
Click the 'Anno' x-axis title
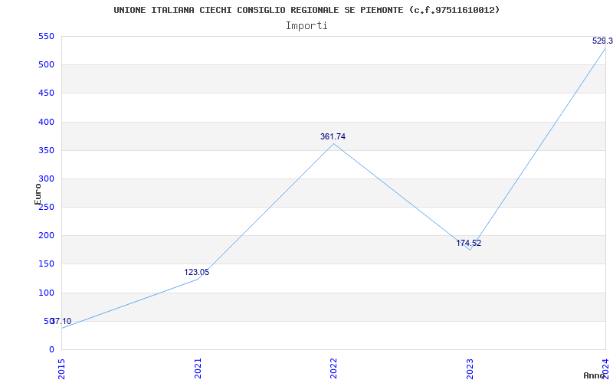(x=595, y=375)
